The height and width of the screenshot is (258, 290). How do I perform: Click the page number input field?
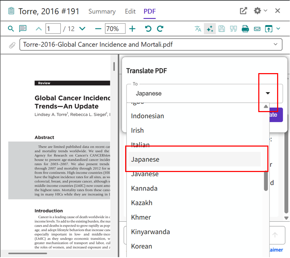click(x=53, y=29)
